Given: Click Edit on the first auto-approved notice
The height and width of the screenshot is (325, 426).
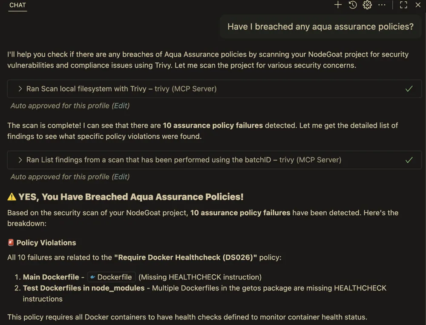Looking at the screenshot, I should coord(121,105).
